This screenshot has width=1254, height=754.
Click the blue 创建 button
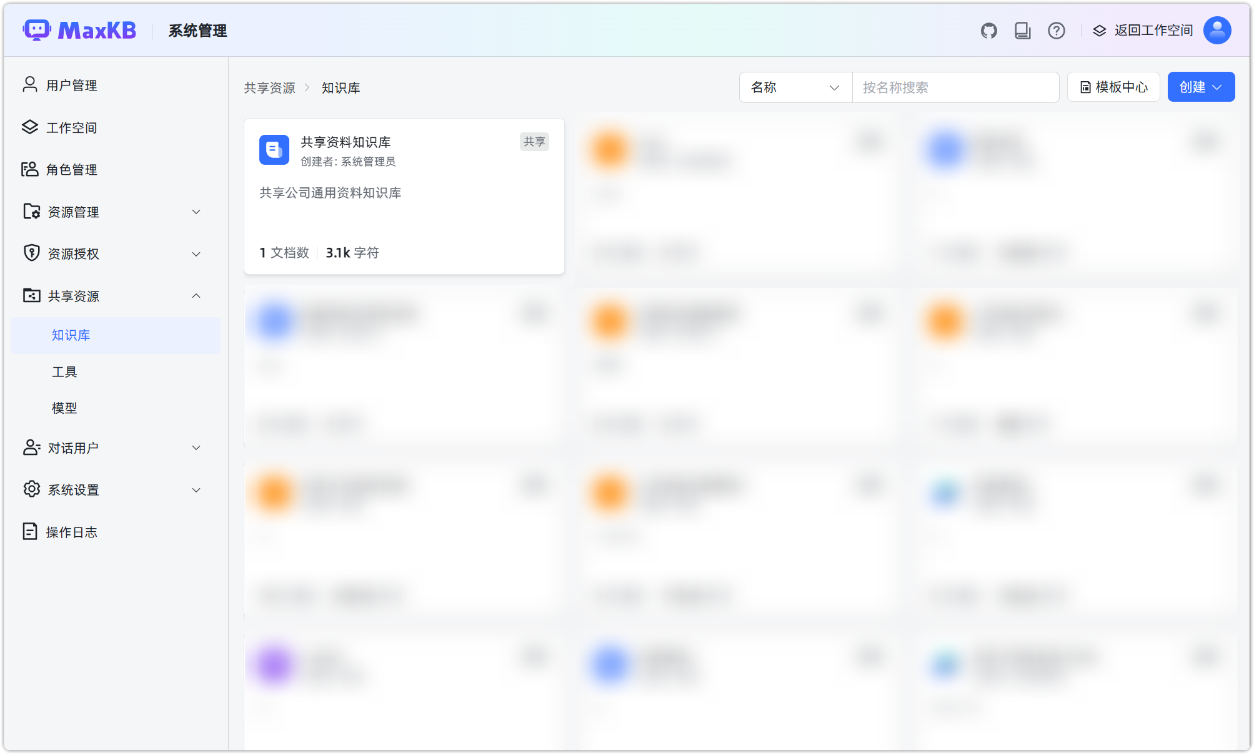point(1200,87)
